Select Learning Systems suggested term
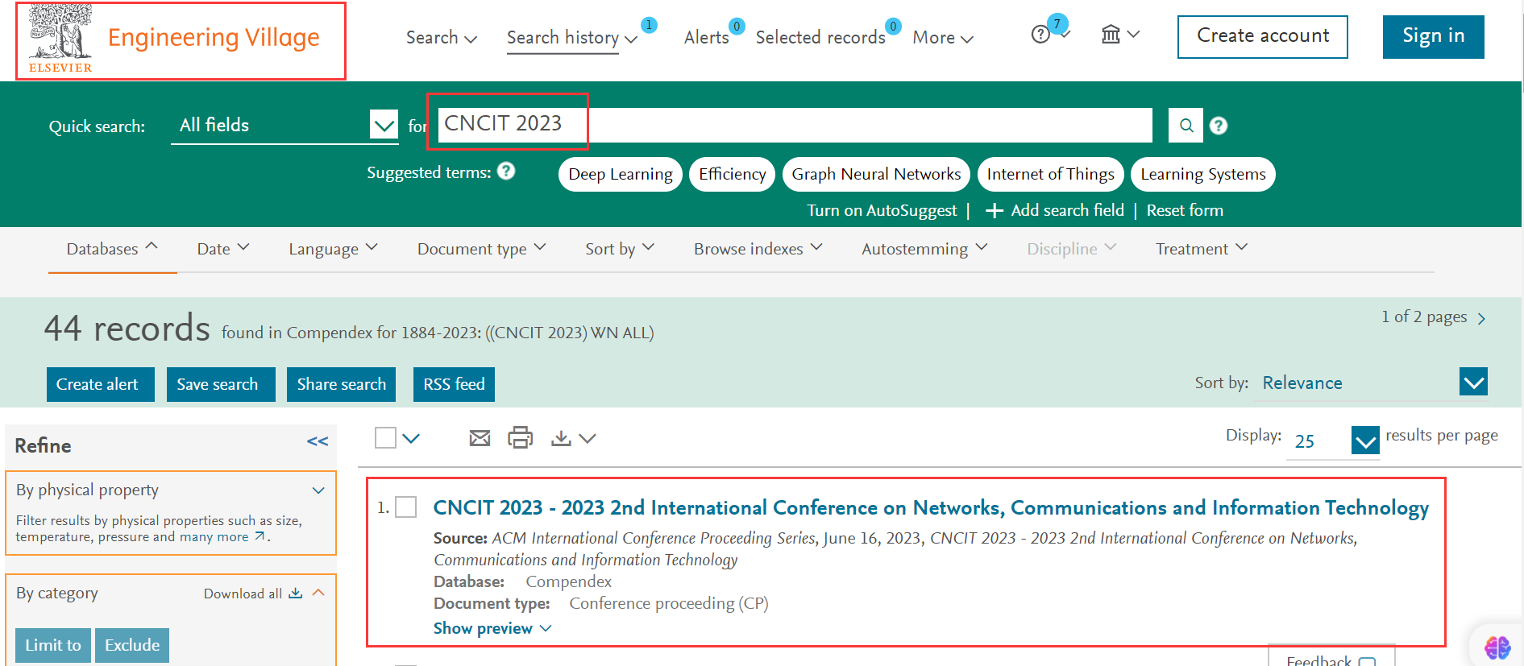Image resolution: width=1524 pixels, height=666 pixels. [1202, 174]
